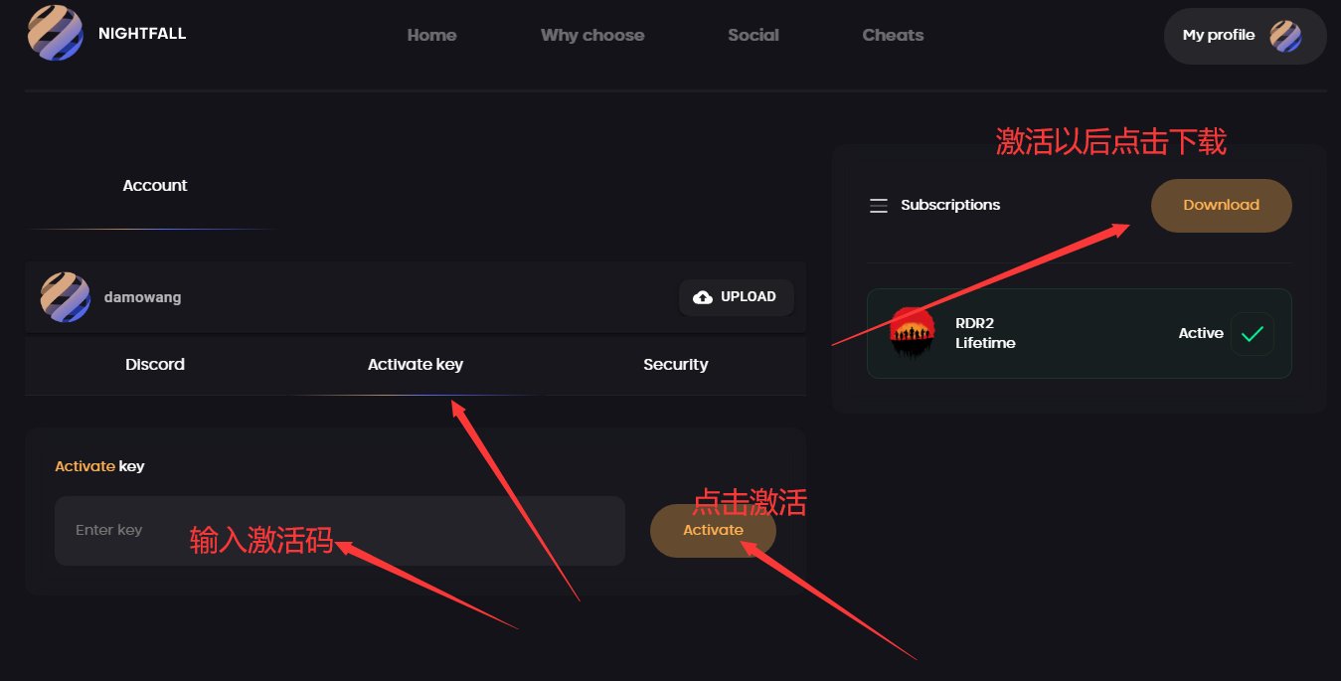Click the Subscriptions hamburger menu icon
The image size is (1341, 681).
(879, 206)
